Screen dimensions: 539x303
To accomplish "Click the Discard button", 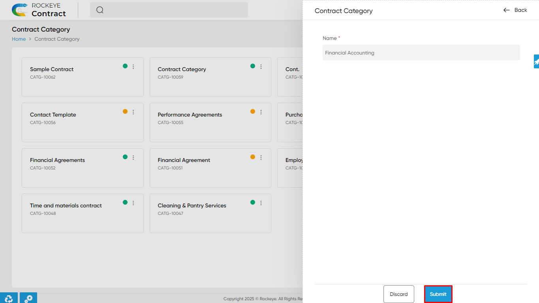I will pyautogui.click(x=399, y=294).
